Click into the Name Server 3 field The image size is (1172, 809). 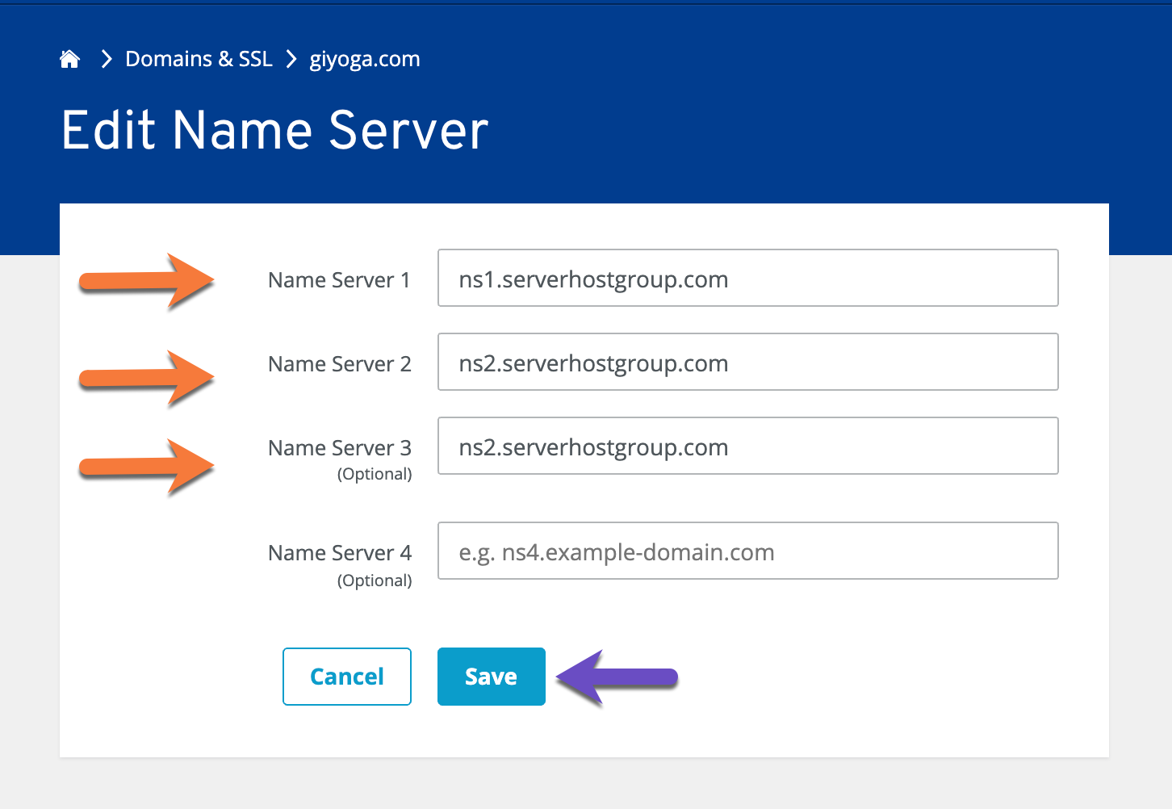pyautogui.click(x=747, y=446)
